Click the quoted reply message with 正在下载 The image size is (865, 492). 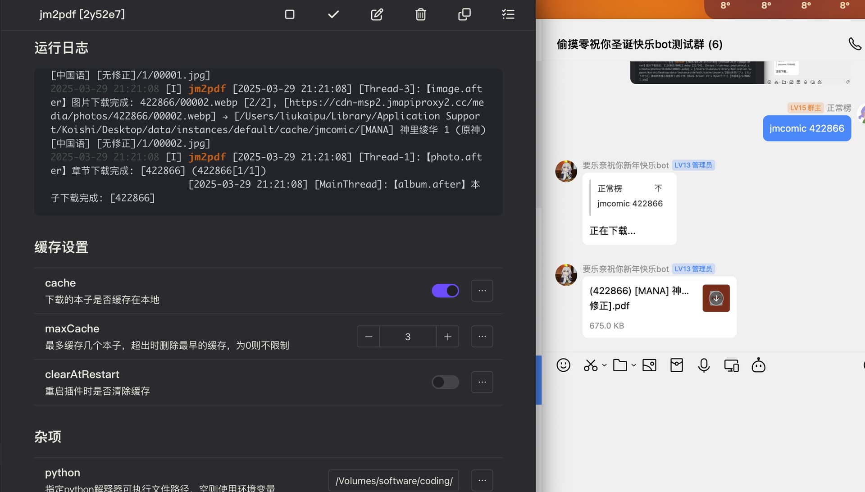click(629, 209)
